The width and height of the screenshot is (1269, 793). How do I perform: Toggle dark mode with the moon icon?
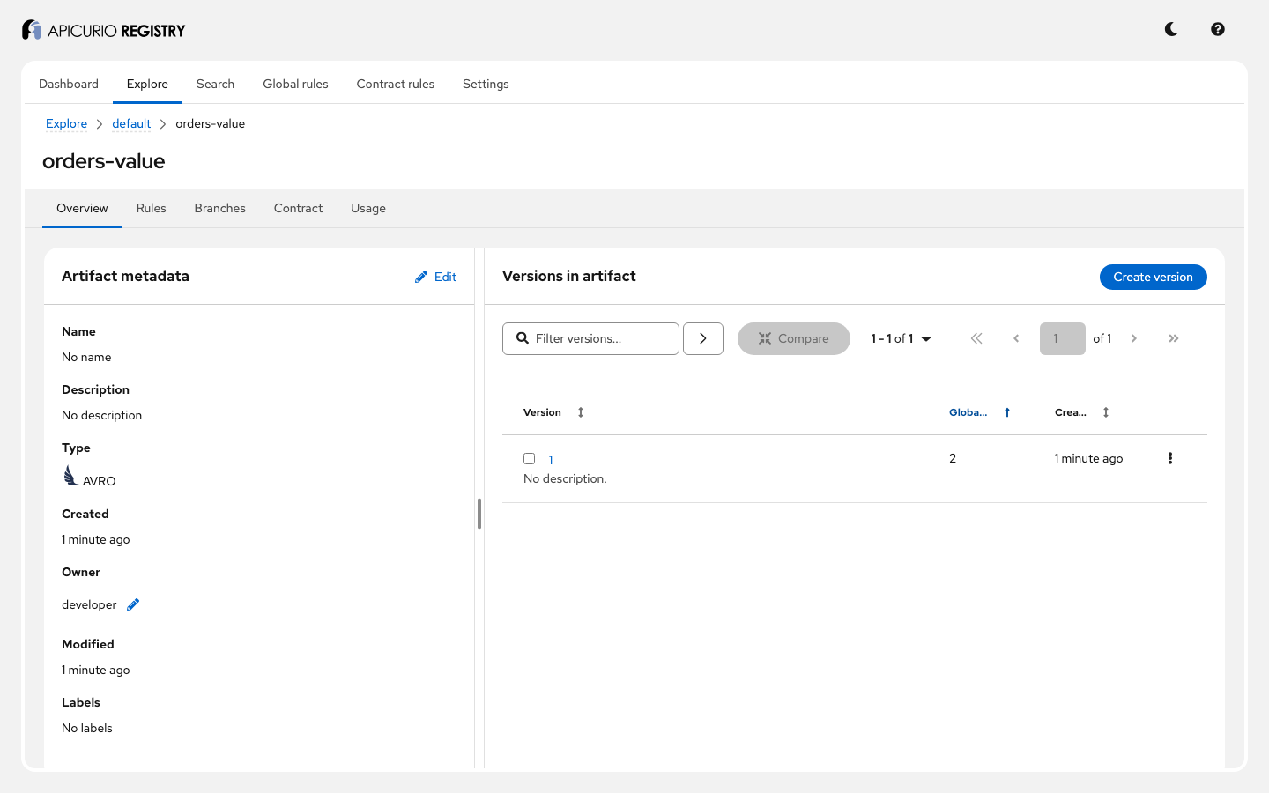pyautogui.click(x=1171, y=29)
